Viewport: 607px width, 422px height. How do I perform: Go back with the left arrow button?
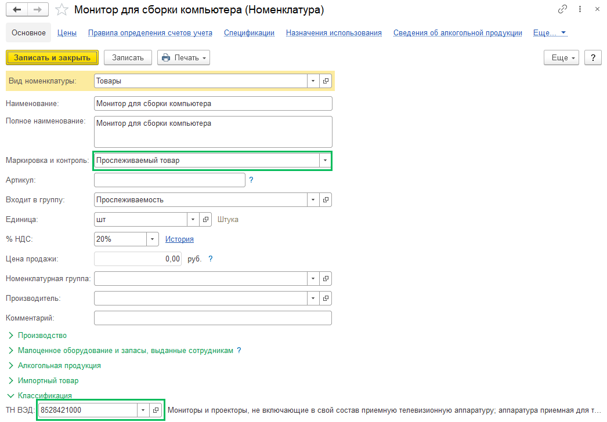17,10
